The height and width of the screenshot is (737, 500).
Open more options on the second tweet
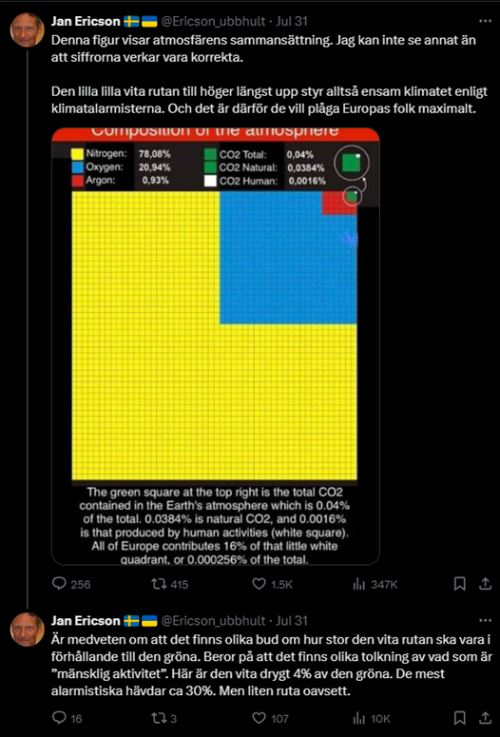click(485, 621)
